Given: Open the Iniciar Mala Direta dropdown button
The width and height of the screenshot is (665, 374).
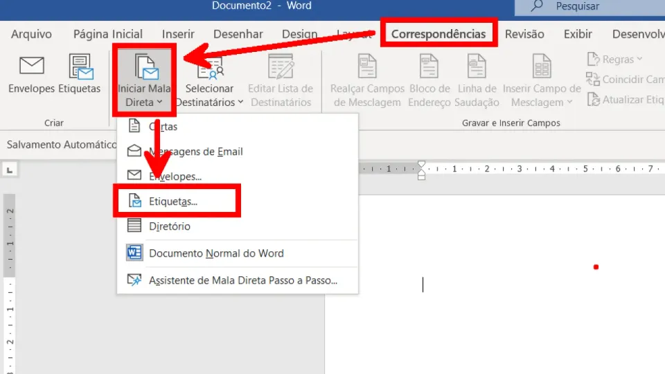Looking at the screenshot, I should (x=144, y=80).
